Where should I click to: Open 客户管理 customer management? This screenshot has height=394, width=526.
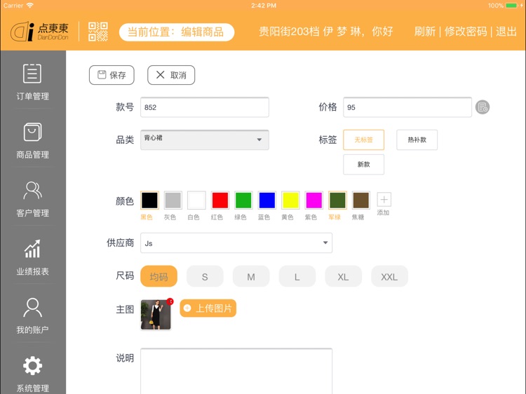(32, 199)
